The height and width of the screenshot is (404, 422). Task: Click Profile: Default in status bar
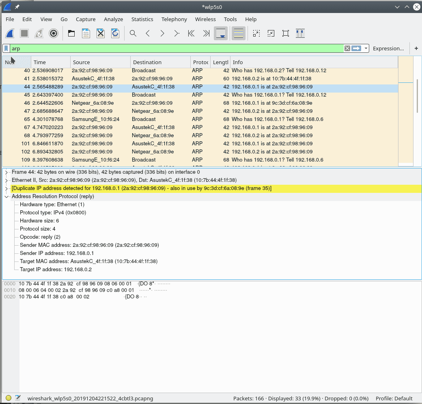pyautogui.click(x=394, y=398)
